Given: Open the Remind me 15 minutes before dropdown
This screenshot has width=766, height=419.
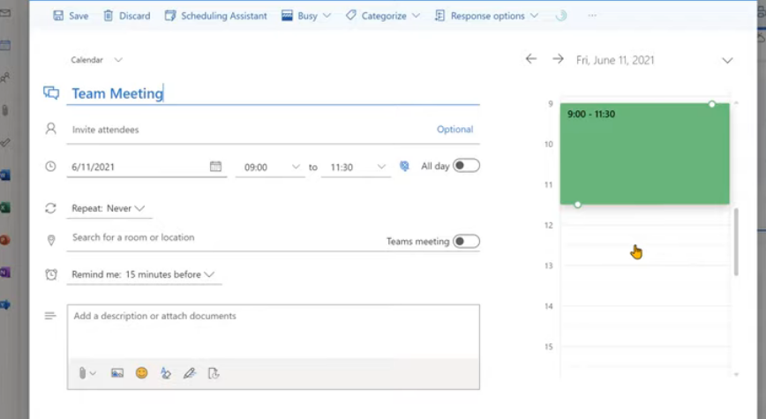Looking at the screenshot, I should coord(143,274).
